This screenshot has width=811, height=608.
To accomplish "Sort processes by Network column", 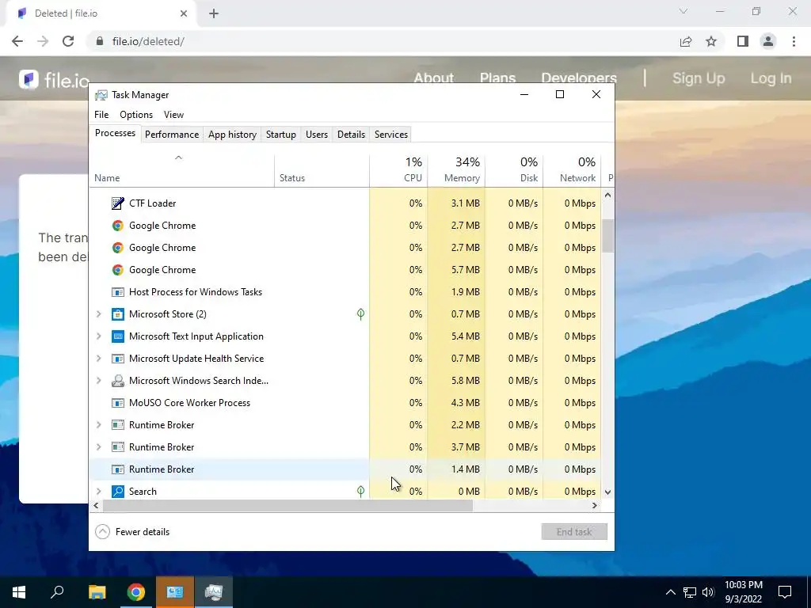I will 572,170.
